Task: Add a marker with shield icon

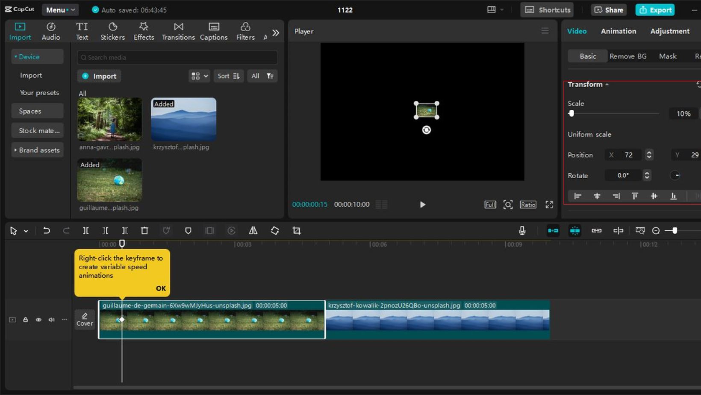Action: [x=188, y=231]
